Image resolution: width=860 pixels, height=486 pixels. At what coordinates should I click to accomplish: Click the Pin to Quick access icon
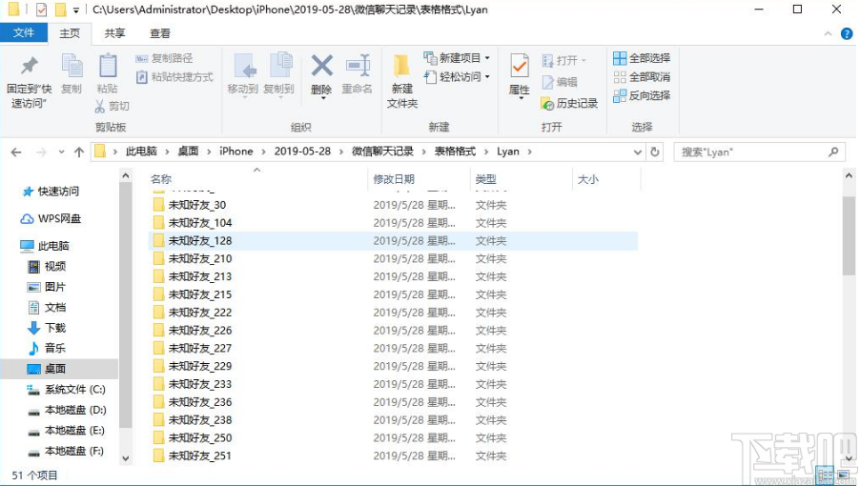29,66
